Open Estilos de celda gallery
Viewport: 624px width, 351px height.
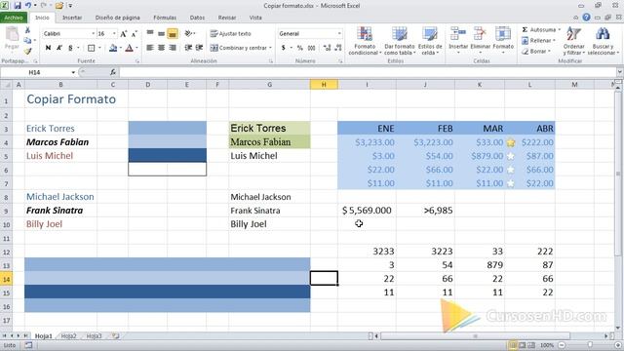point(430,41)
